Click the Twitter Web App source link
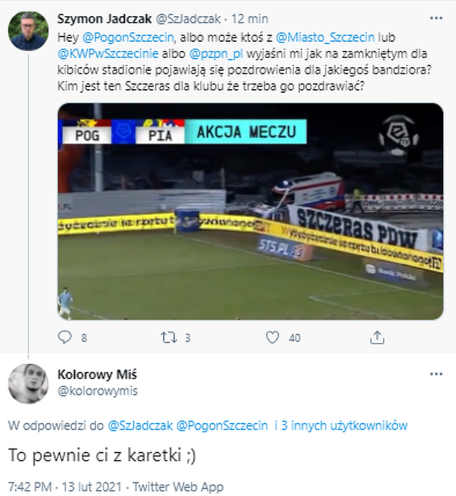Screen dimensions: 456x496 (x=178, y=487)
